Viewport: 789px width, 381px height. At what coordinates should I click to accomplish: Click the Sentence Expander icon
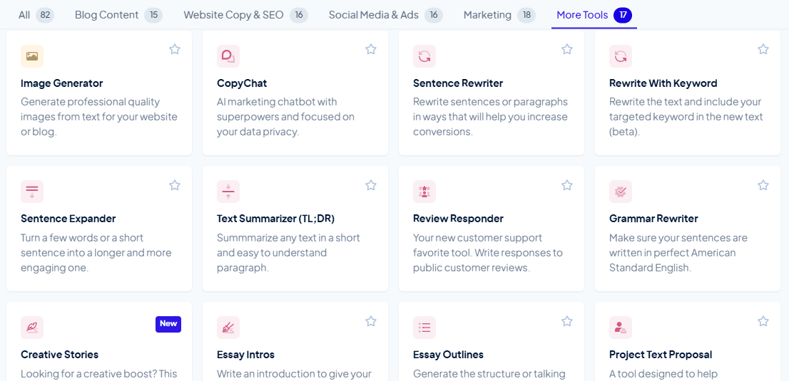[x=32, y=192]
